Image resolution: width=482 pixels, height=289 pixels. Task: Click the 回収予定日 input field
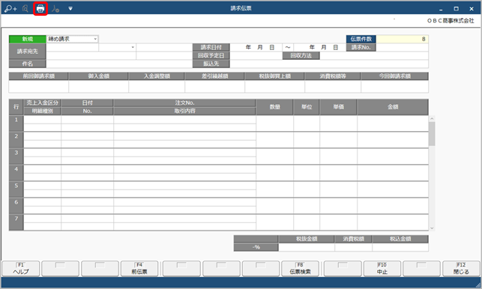click(x=256, y=55)
